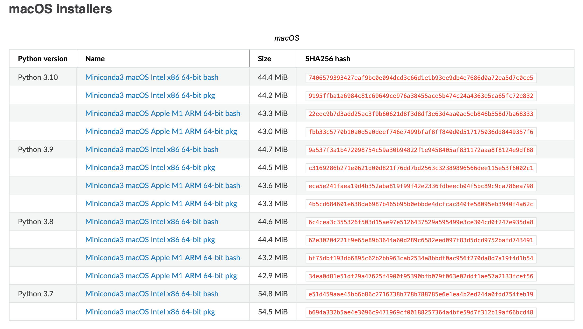Click the 44.5 MiB size cell
Screen dimensions: 583x329
[x=273, y=167]
